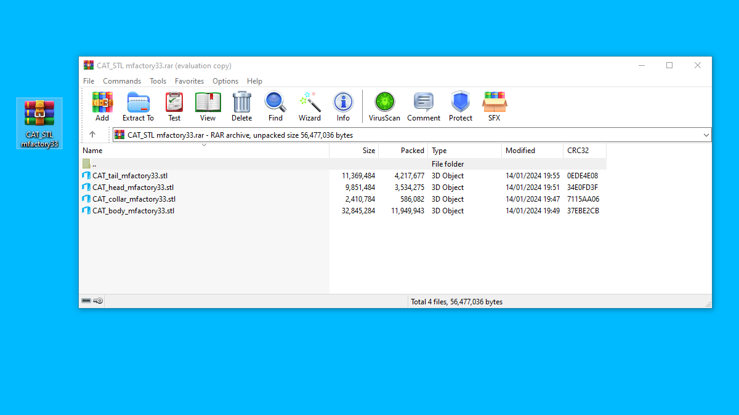Sort by the Type column header
Viewport: 739px width, 415px height.
click(x=465, y=151)
